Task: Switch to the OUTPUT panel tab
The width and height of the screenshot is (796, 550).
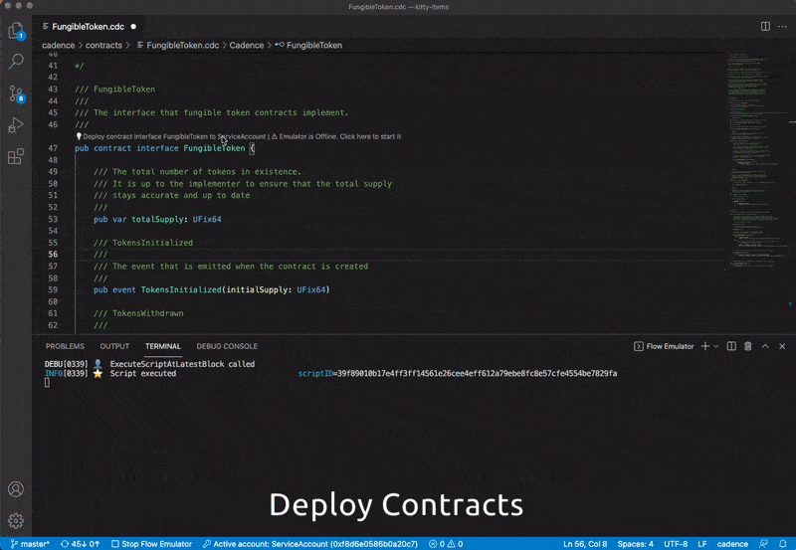Action: point(114,346)
